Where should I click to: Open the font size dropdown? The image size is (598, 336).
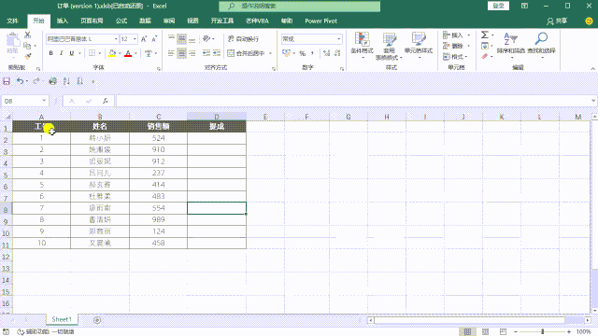point(135,39)
